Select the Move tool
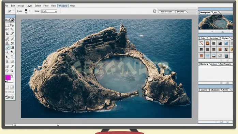 (x=12, y=25)
